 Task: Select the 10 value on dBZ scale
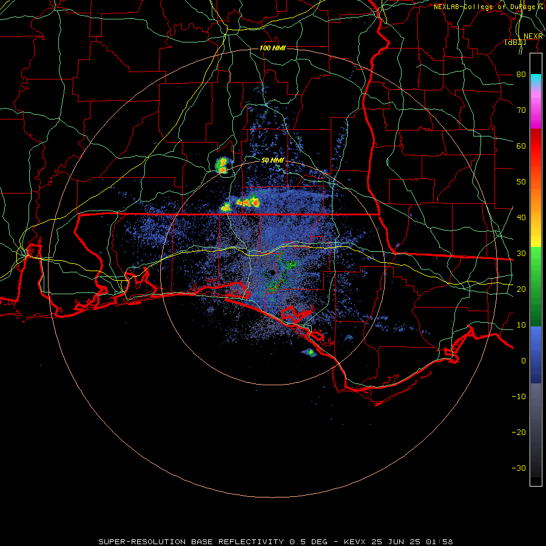tap(521, 325)
